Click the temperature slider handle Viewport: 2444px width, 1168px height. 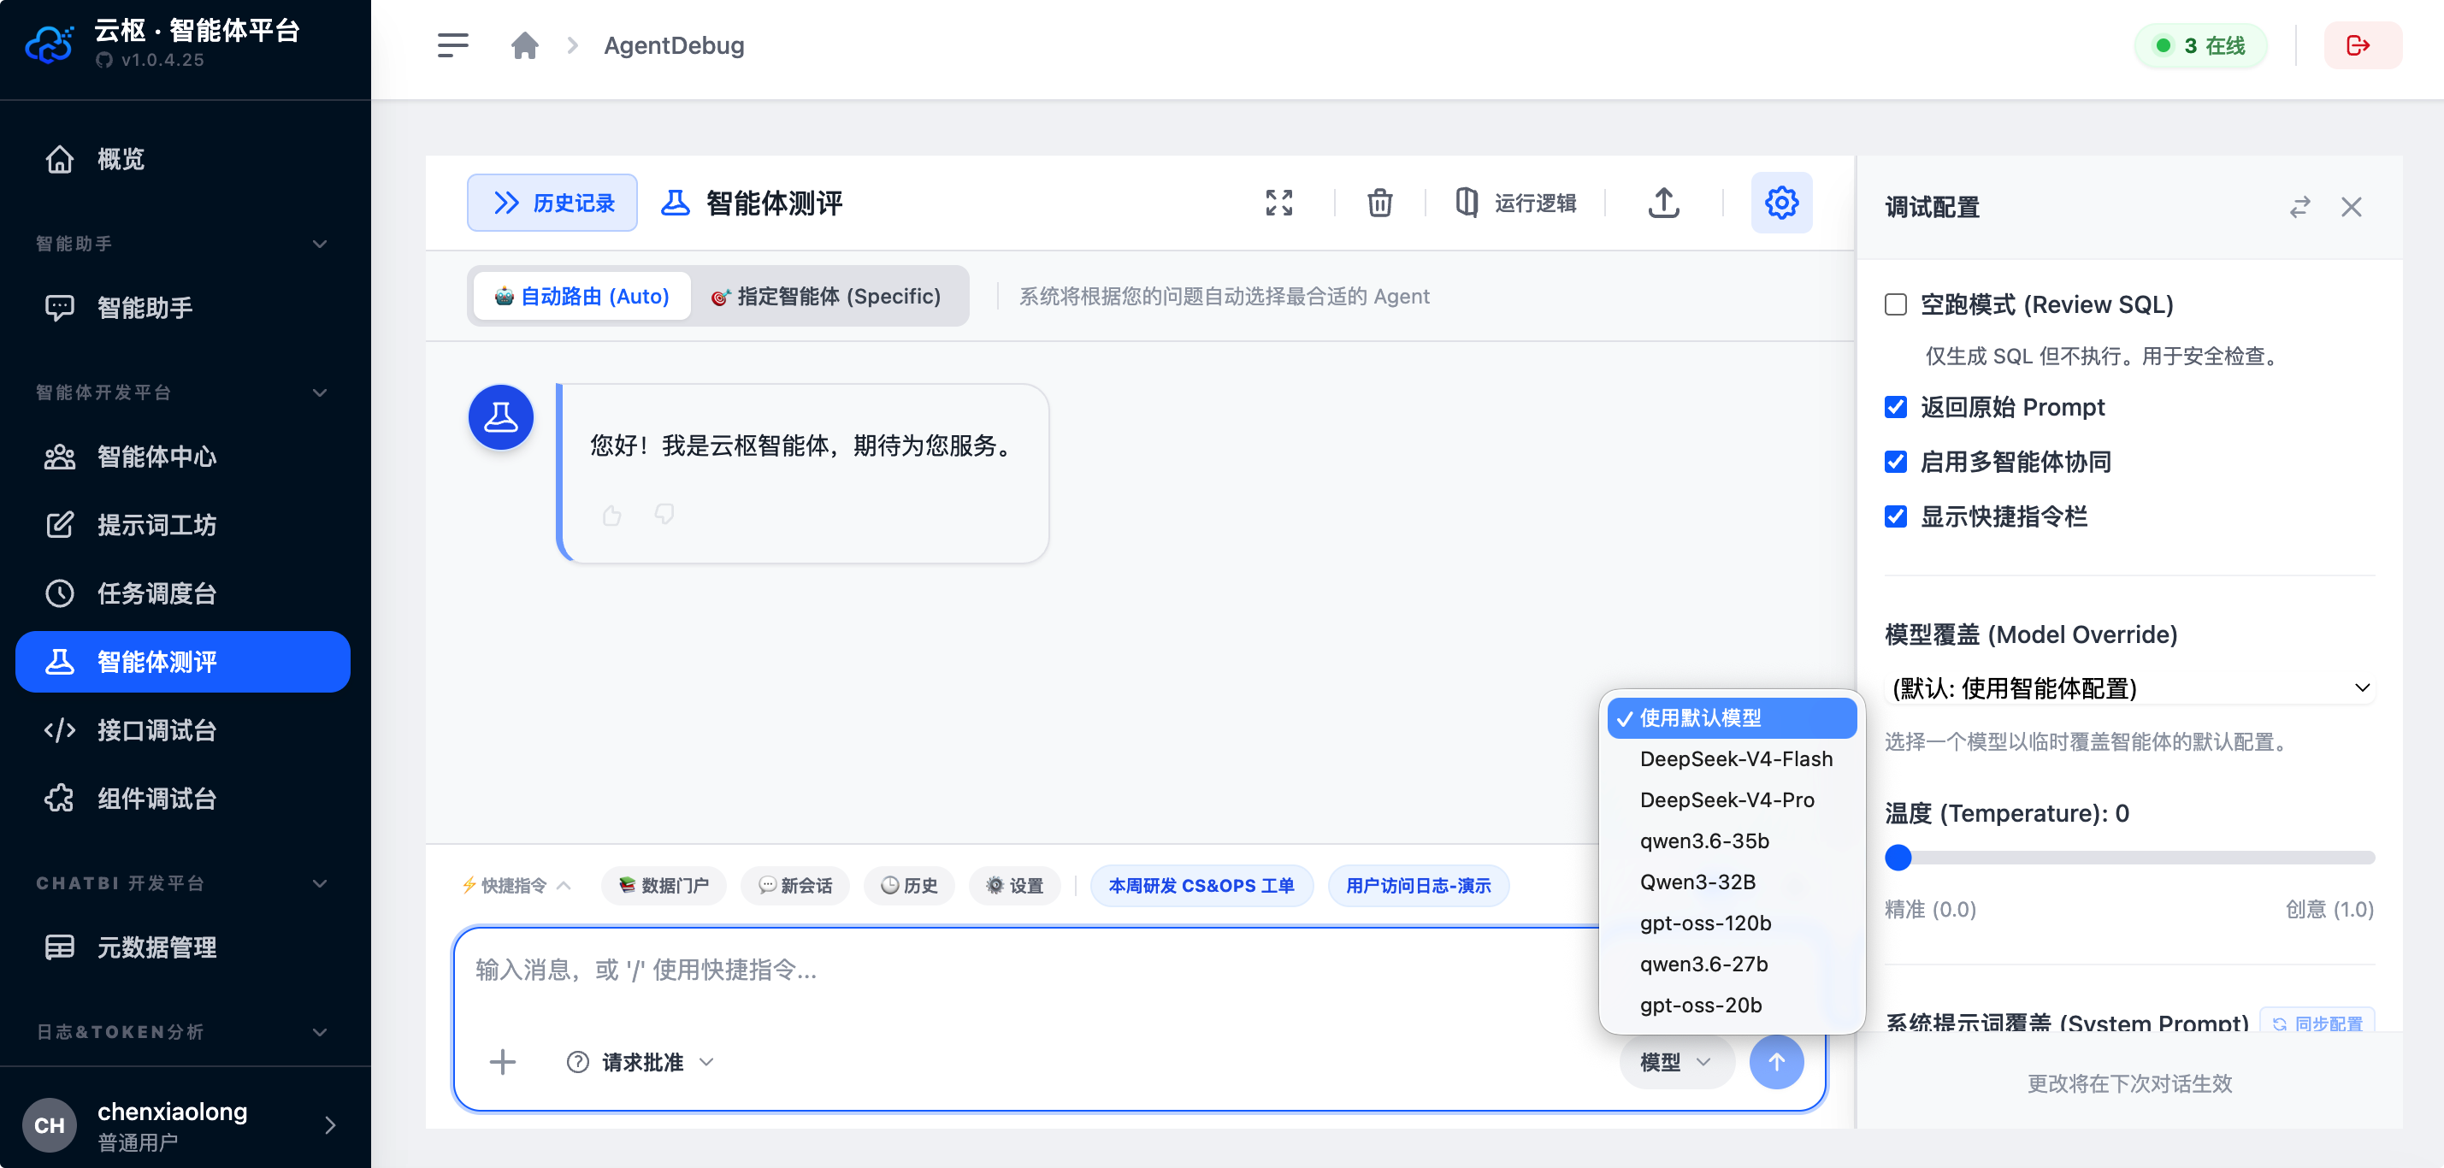[x=1898, y=858]
